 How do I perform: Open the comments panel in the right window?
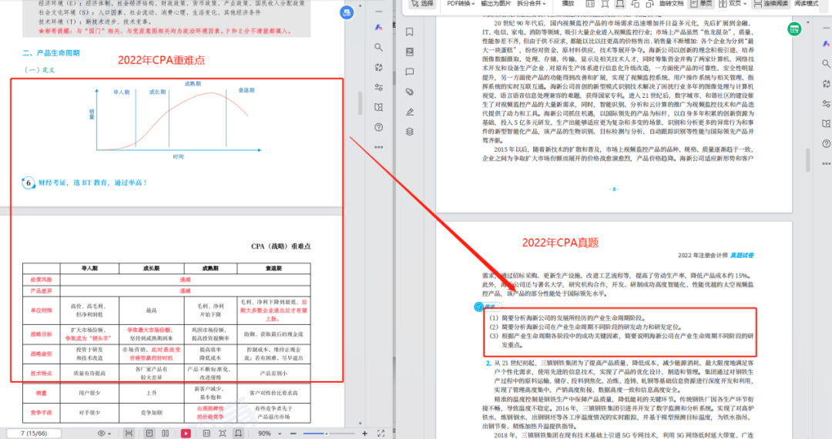410,72
